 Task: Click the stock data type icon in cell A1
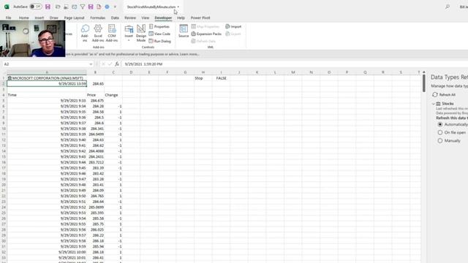(10, 78)
